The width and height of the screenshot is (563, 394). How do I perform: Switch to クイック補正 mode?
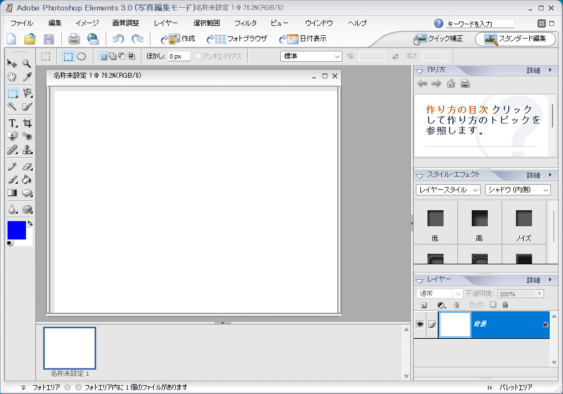(x=437, y=39)
